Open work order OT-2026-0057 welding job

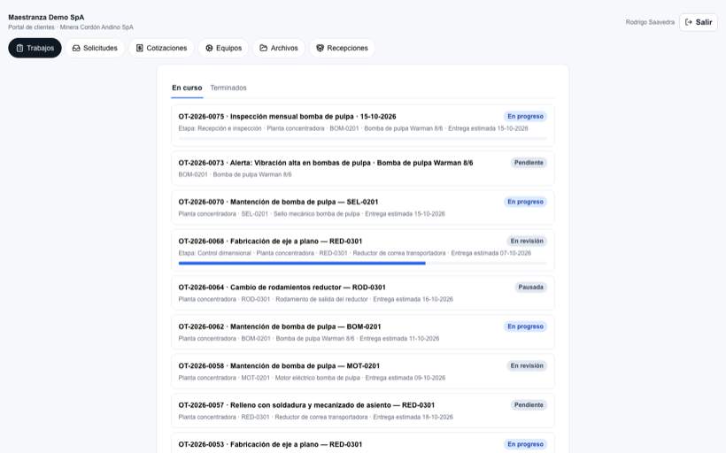[x=306, y=405]
